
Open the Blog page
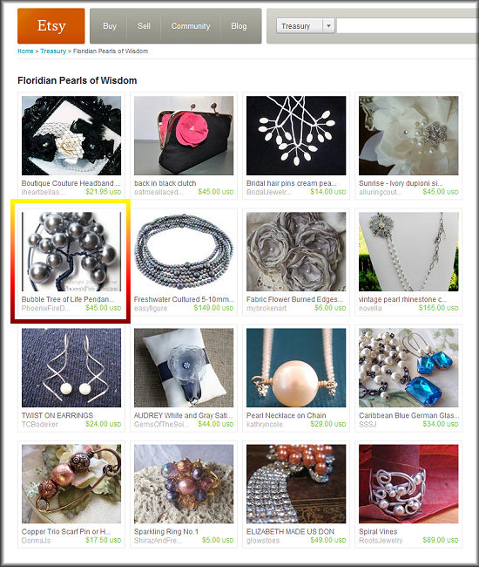click(x=239, y=26)
